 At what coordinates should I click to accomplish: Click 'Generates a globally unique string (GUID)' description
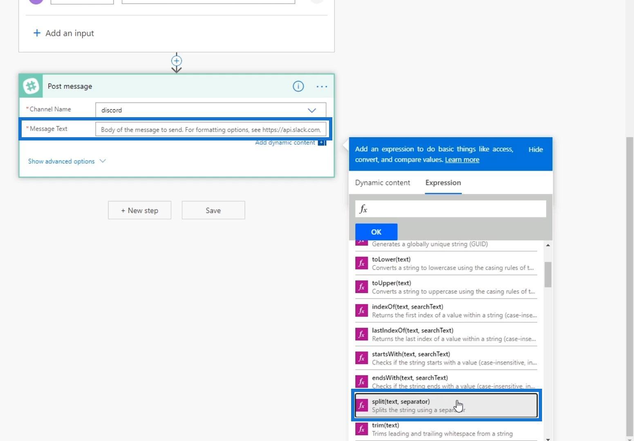point(430,244)
